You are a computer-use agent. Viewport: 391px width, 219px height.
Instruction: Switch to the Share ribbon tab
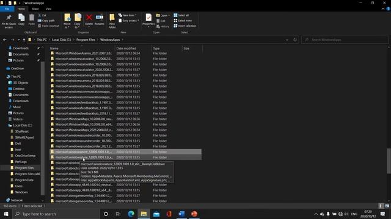[35, 9]
